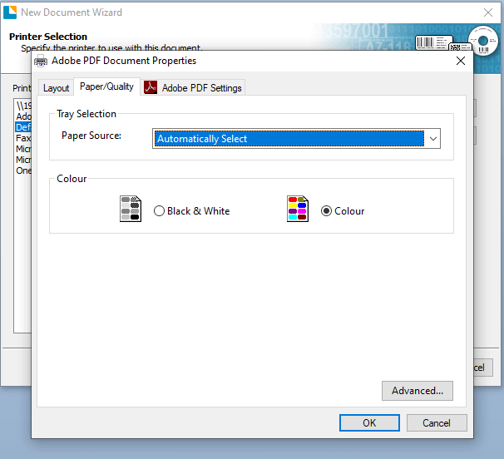This screenshot has height=459, width=504.
Task: Select highlighted 'Def' printer in wizard list
Action: coord(23,127)
